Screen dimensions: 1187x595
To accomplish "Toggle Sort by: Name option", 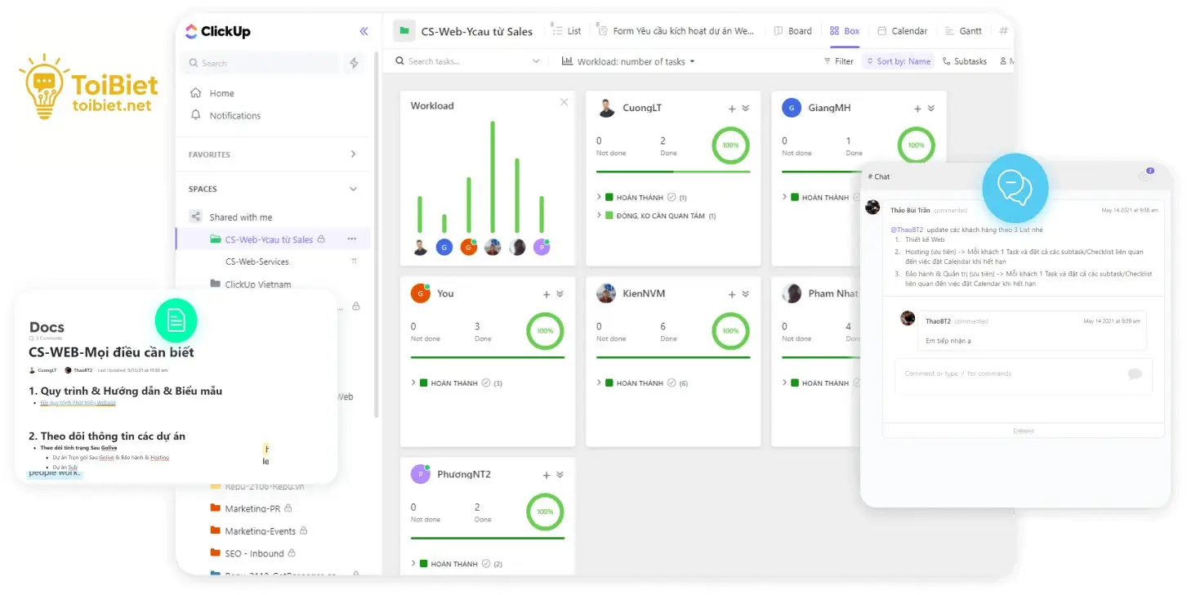I will [898, 61].
